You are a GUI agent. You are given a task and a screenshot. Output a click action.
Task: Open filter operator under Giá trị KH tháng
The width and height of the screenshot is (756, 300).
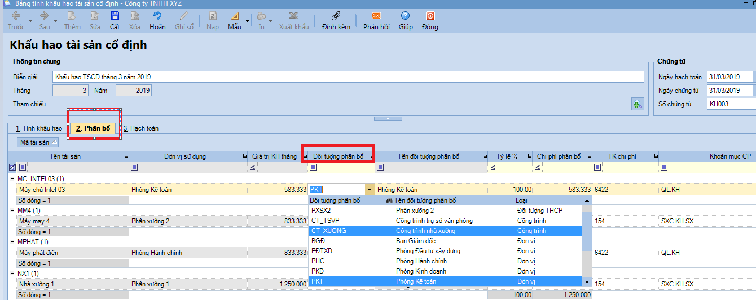(252, 167)
